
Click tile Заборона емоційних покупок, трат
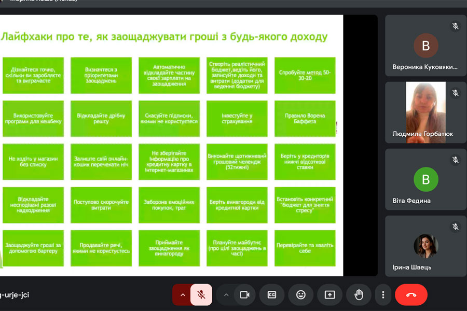169,205
